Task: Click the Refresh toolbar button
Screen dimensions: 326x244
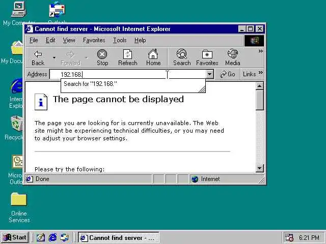Action: pos(128,57)
